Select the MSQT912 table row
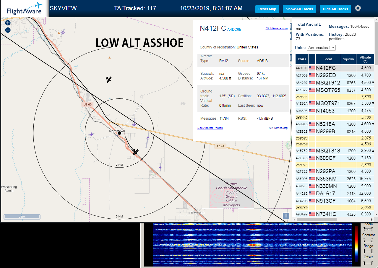Image resolution: width=378 pixels, height=268 pixels. pyautogui.click(x=335, y=83)
